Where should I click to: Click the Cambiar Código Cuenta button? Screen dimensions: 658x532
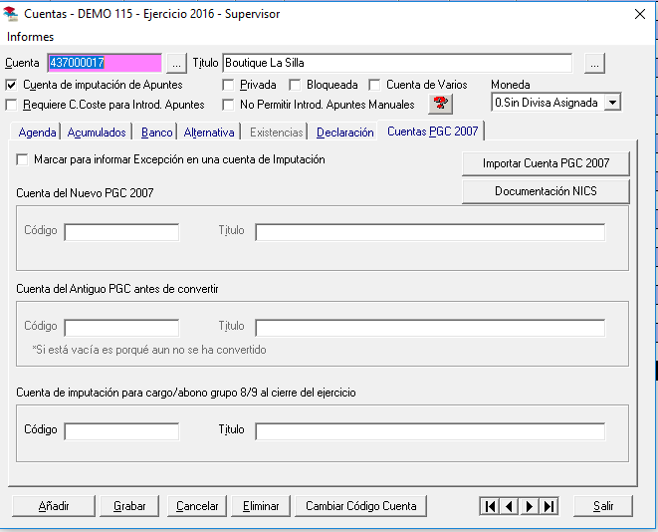click(360, 506)
